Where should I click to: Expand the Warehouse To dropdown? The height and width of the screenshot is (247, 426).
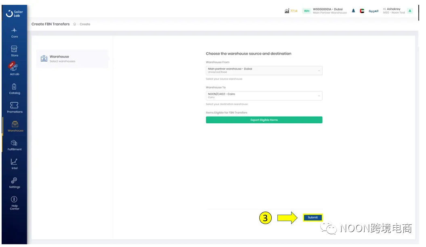[264, 95]
